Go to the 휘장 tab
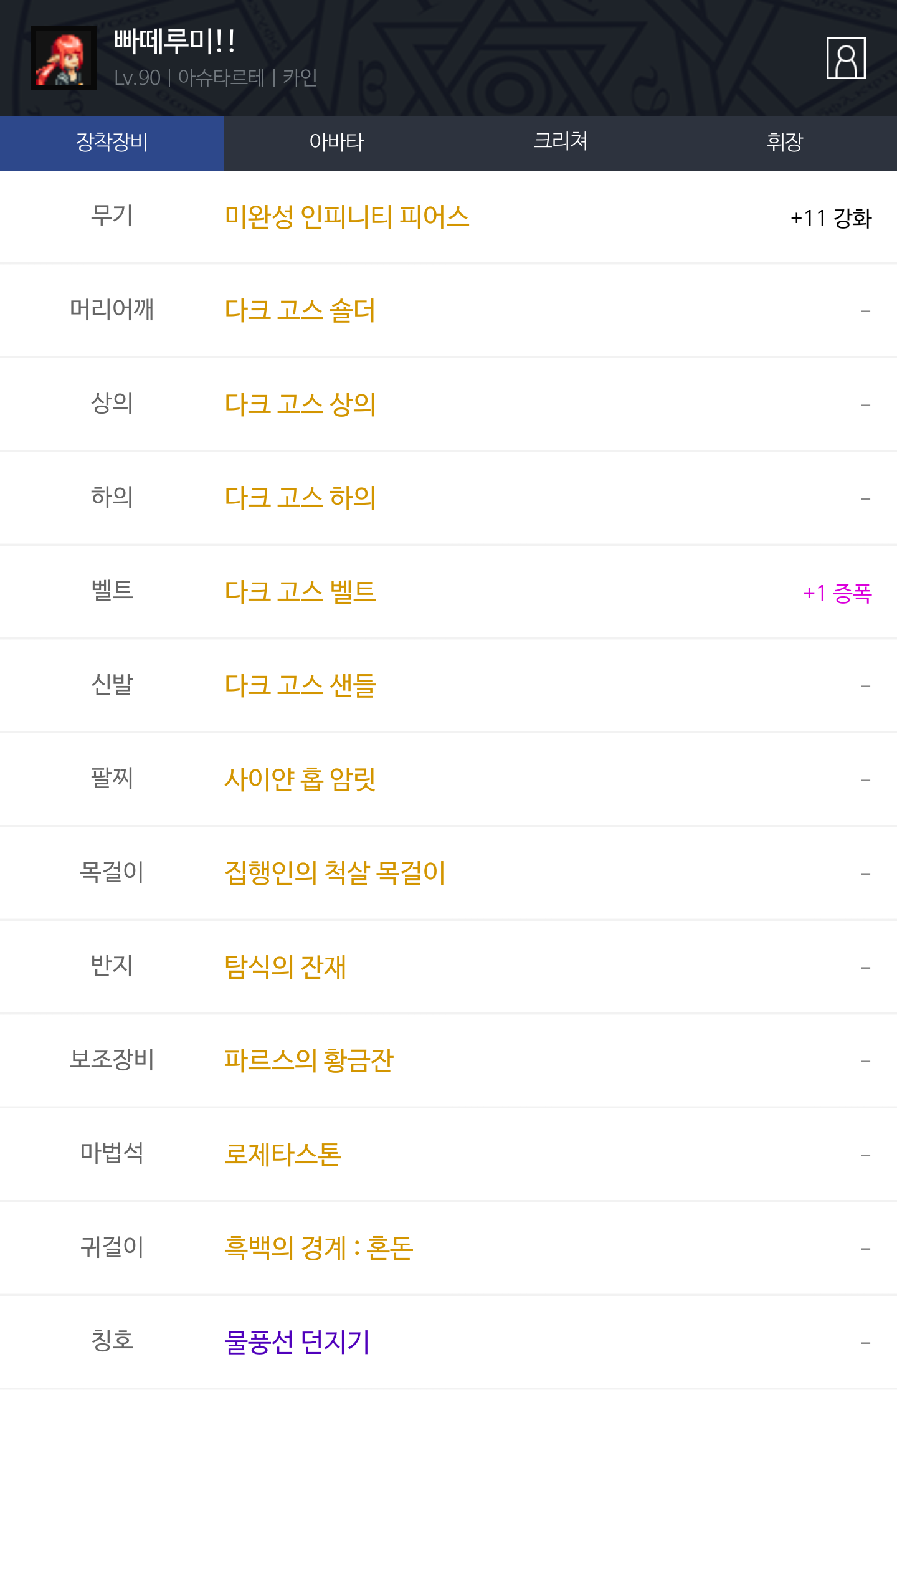Viewport: 897px width, 1595px height. 785,143
